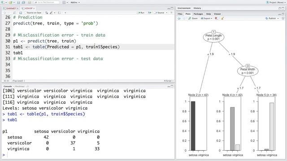This screenshot has width=287, height=161.
Task: Click the Source button in editor
Action: (x=159, y=13)
